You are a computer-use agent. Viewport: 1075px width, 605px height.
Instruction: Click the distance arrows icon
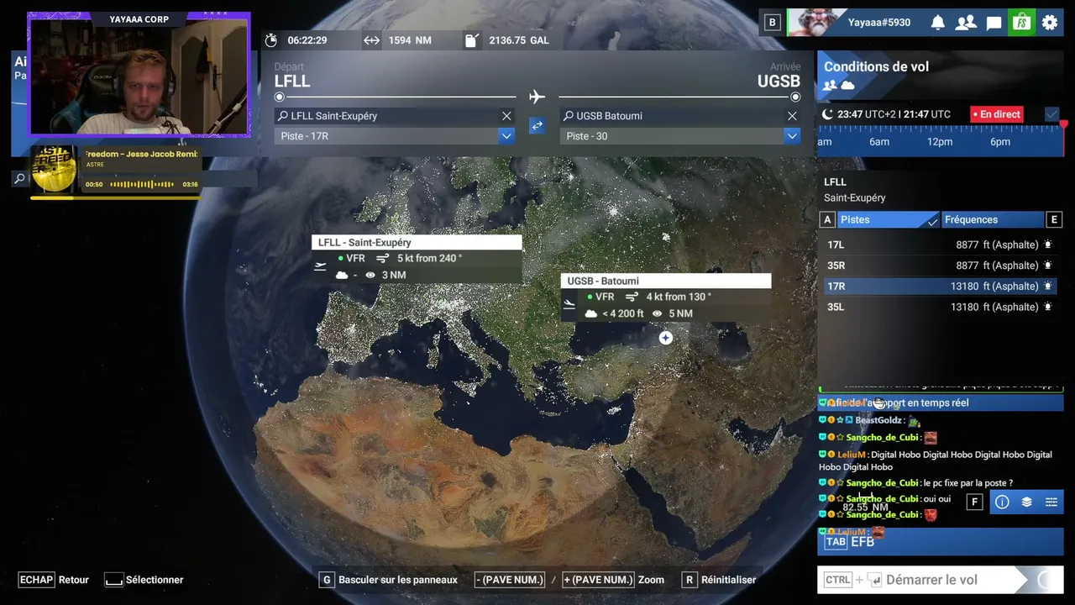click(x=371, y=40)
